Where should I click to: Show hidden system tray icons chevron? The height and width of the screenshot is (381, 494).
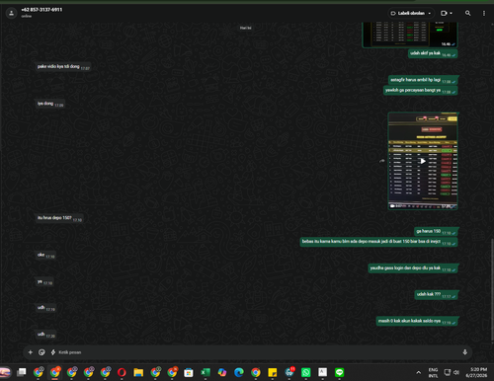point(418,372)
